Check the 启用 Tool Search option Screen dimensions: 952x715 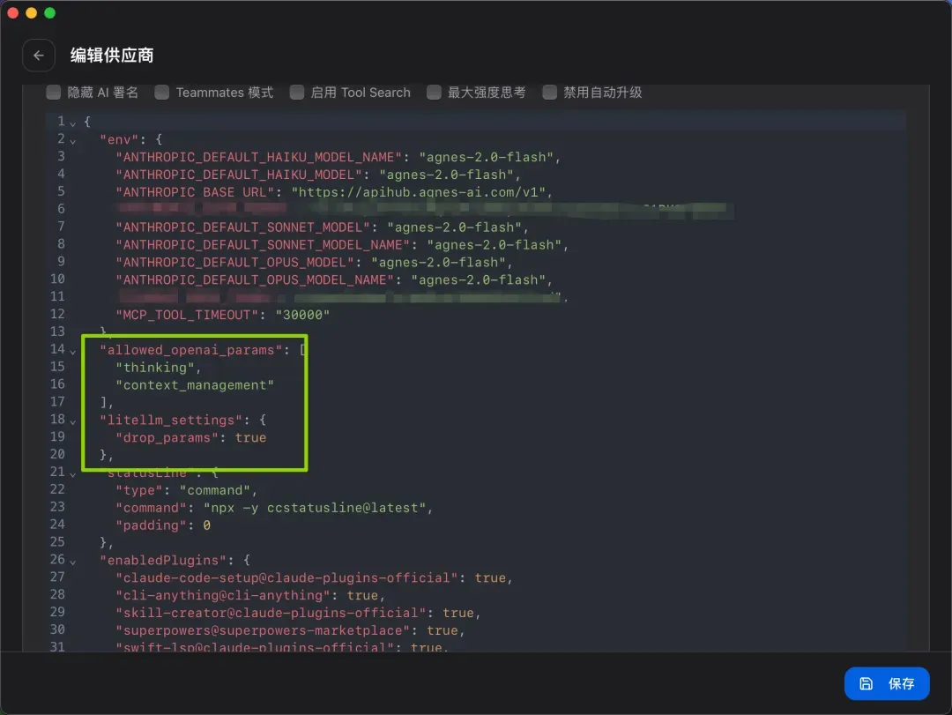(296, 93)
